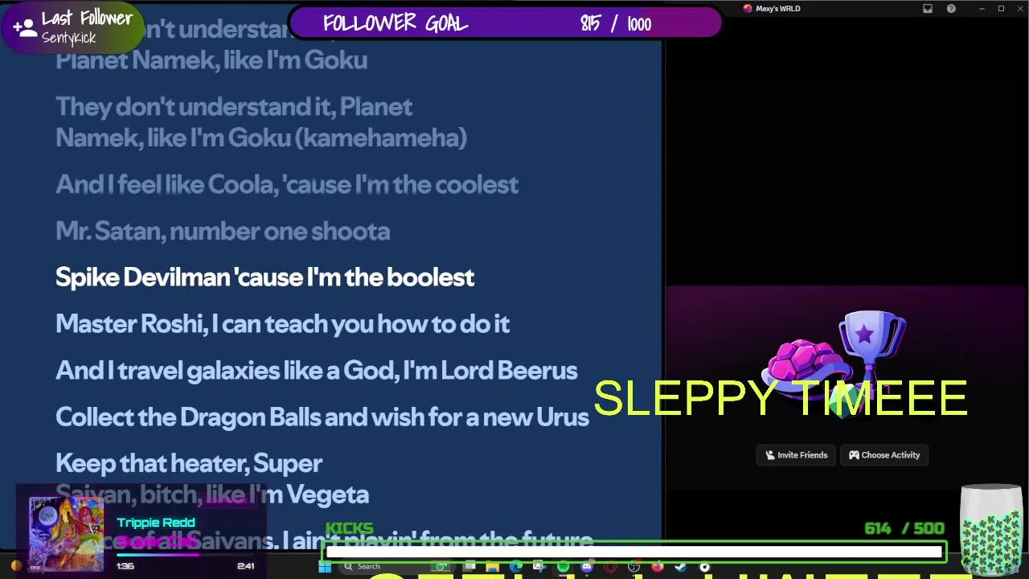Viewport: 1029px width, 579px height.
Task: Open the Discord inbox icon
Action: (x=928, y=9)
